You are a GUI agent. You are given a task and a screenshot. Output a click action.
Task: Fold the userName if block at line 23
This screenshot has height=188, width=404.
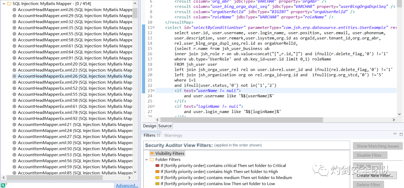click(x=154, y=90)
